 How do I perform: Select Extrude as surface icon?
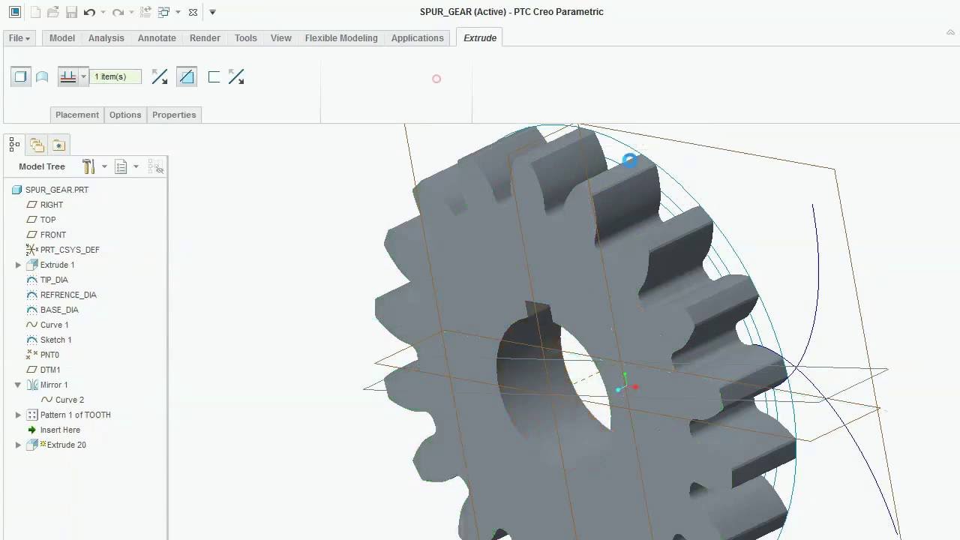(43, 76)
